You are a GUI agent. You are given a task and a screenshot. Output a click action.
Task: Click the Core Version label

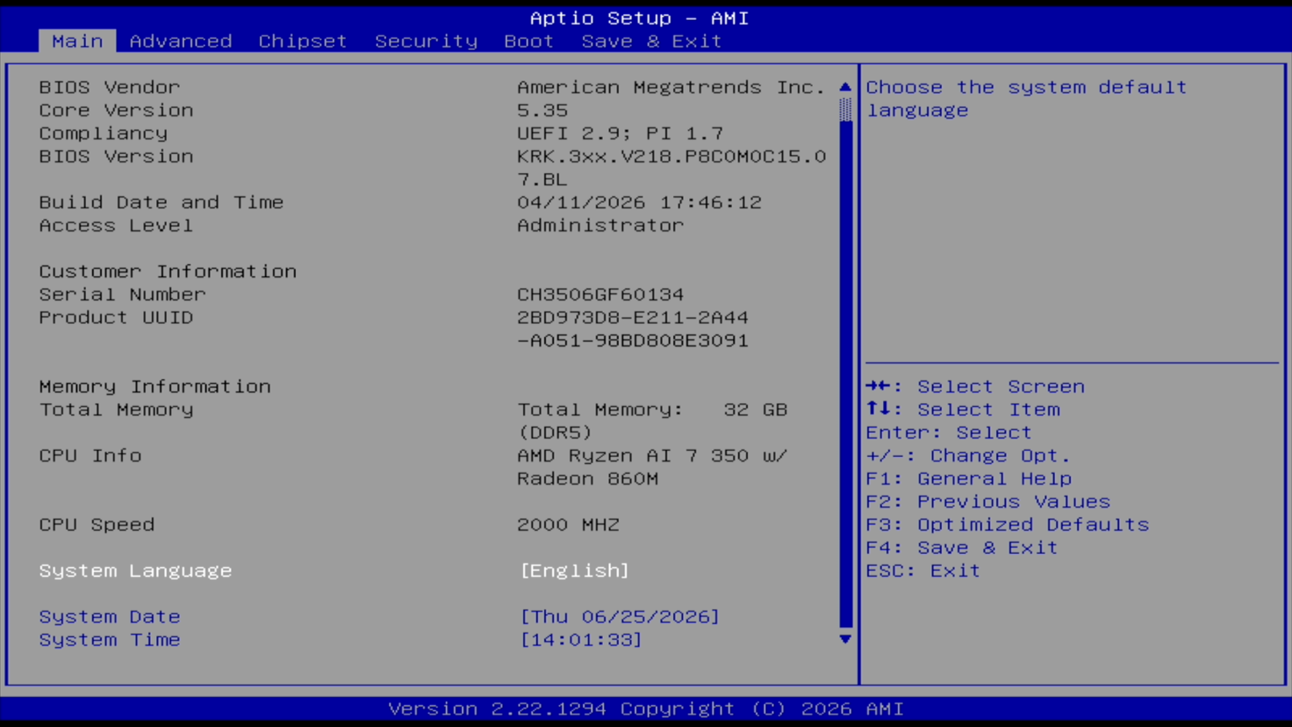(116, 110)
